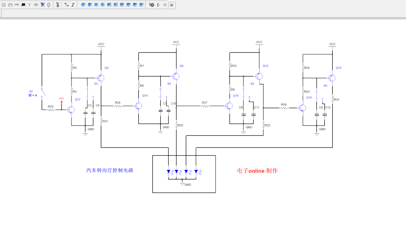Viewport: 406px width, 225px height.
Task: Select transistor Q3 in the schematic
Action: (x=100, y=77)
